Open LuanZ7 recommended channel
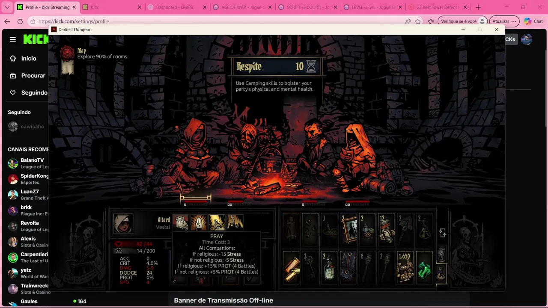 click(x=27, y=195)
